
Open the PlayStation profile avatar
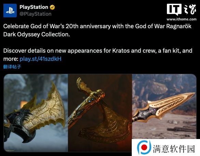coord(10,11)
